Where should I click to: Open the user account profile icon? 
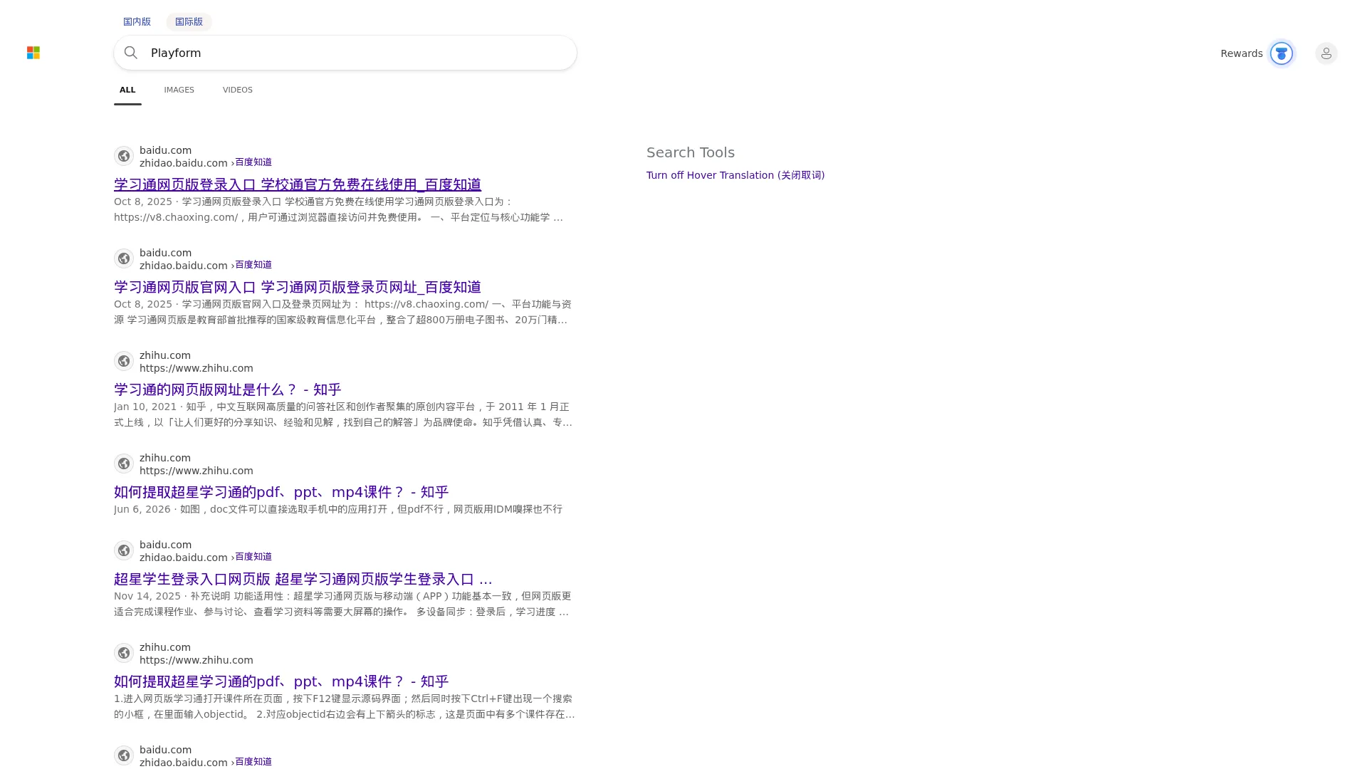click(x=1326, y=53)
